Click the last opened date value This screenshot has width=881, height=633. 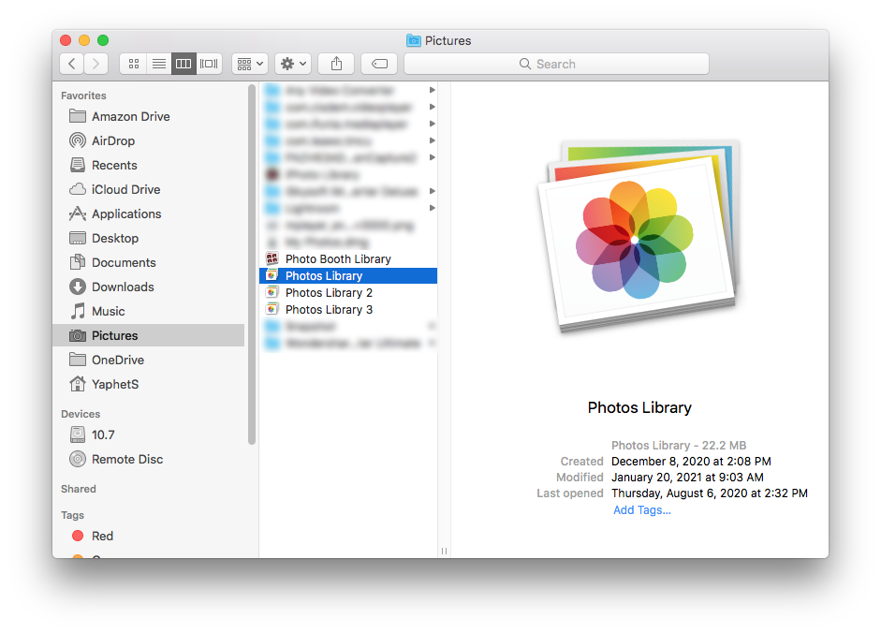(710, 493)
